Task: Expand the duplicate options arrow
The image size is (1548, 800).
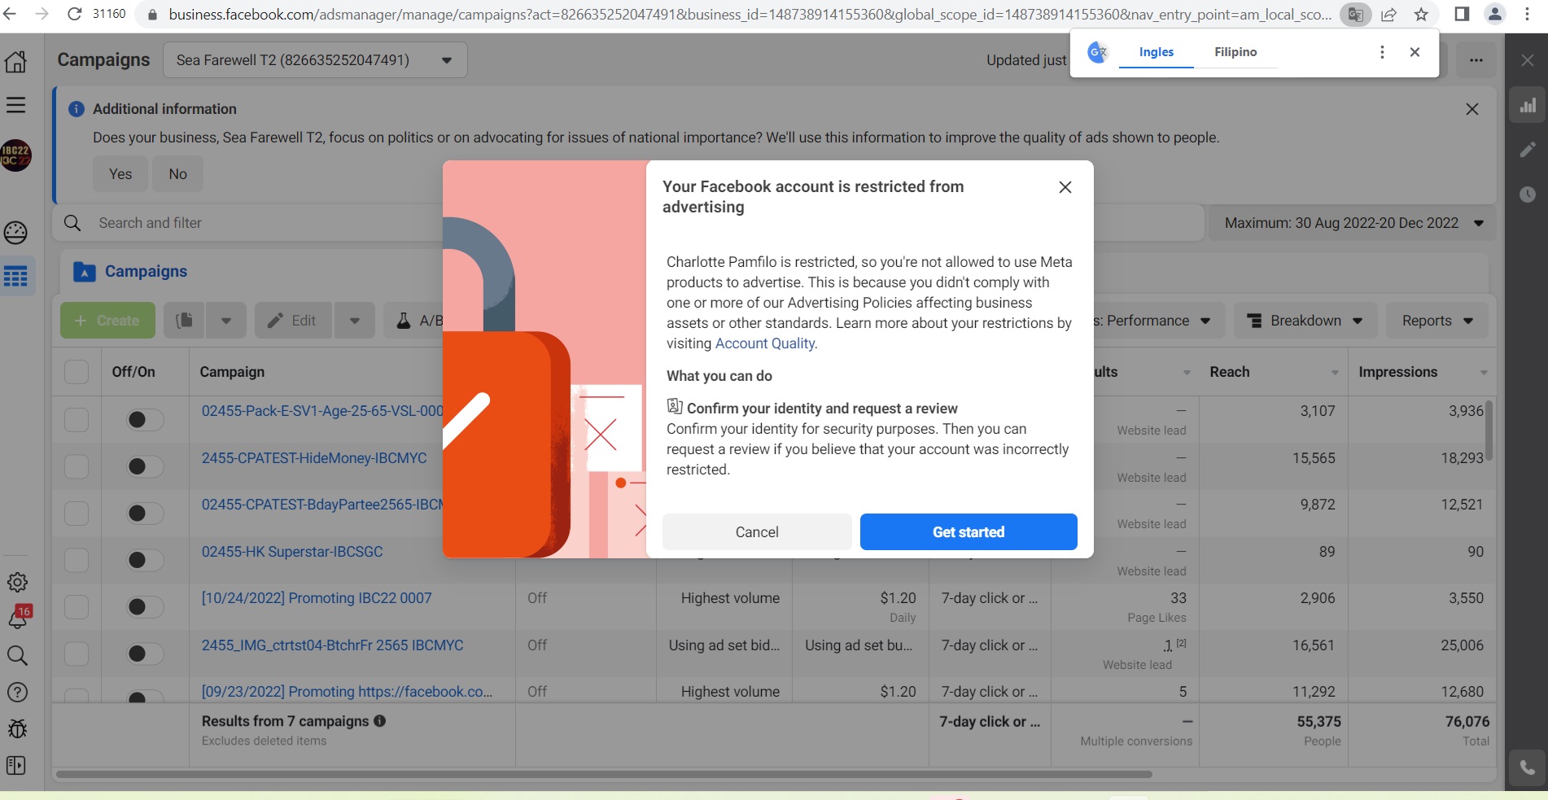Action: pyautogui.click(x=226, y=321)
